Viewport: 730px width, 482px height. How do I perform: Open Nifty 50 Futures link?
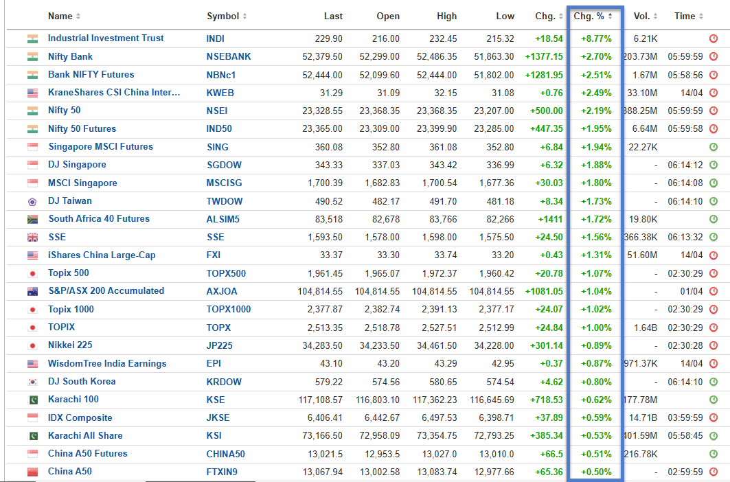82,128
